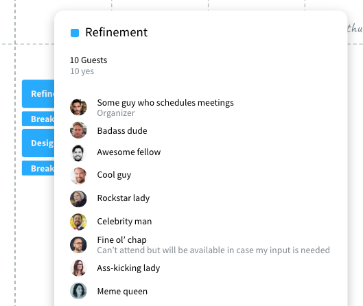Click the 10 yes response summary

82,71
